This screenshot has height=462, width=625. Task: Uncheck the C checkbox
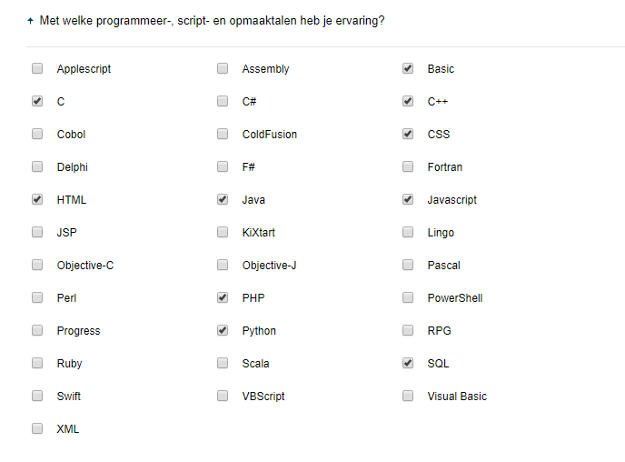pyautogui.click(x=37, y=101)
